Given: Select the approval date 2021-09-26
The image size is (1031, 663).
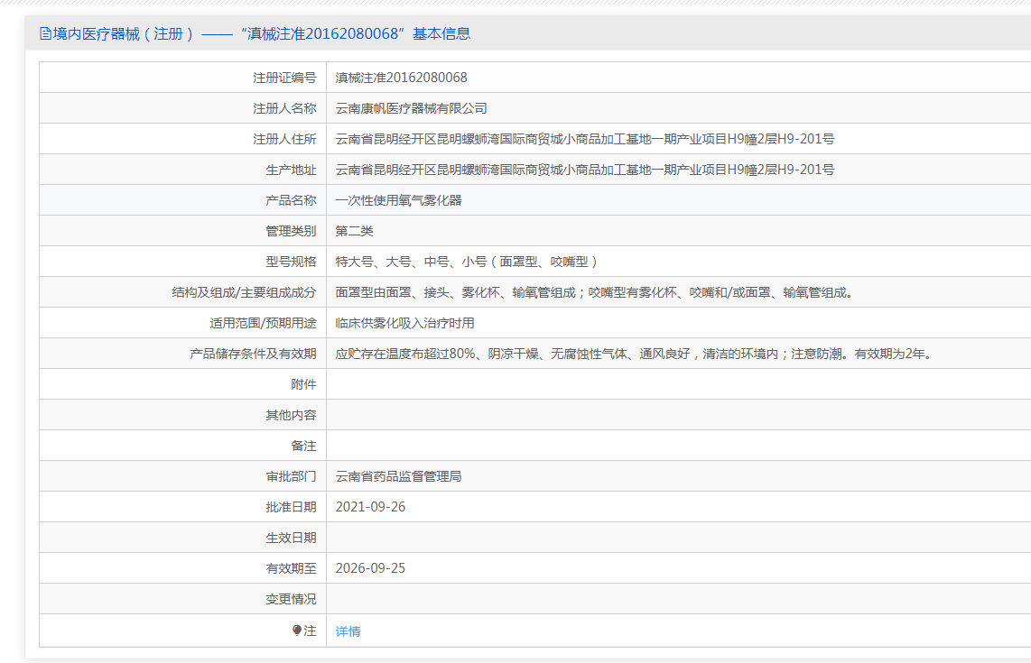Looking at the screenshot, I should pyautogui.click(x=370, y=507).
